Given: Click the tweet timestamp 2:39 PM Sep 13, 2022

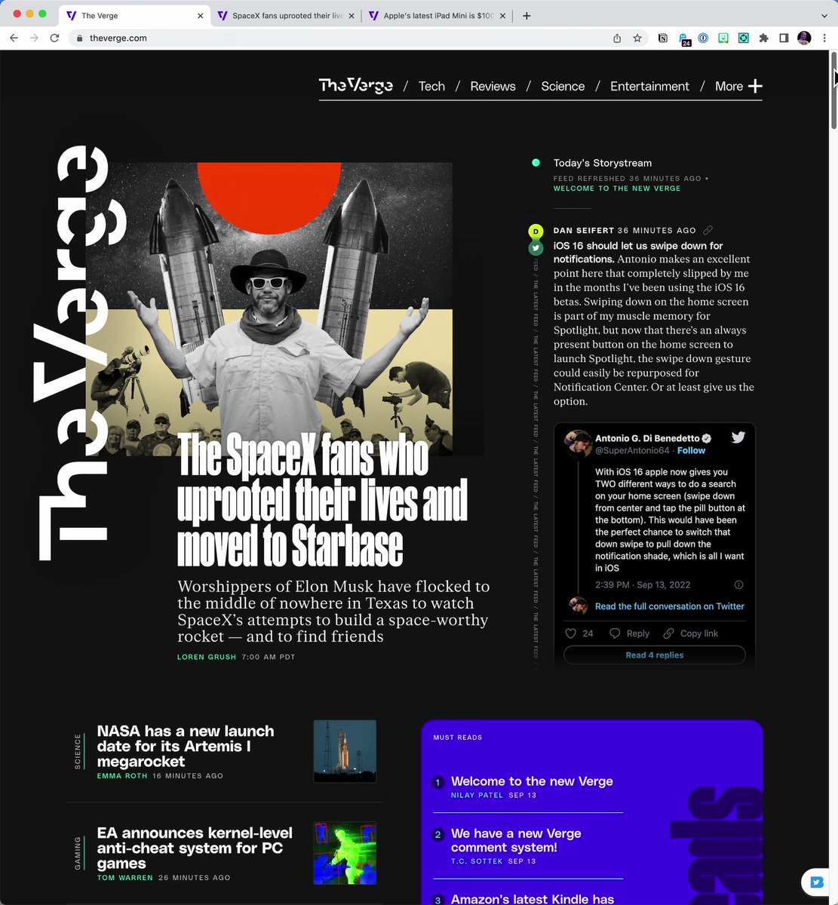Looking at the screenshot, I should [x=643, y=584].
